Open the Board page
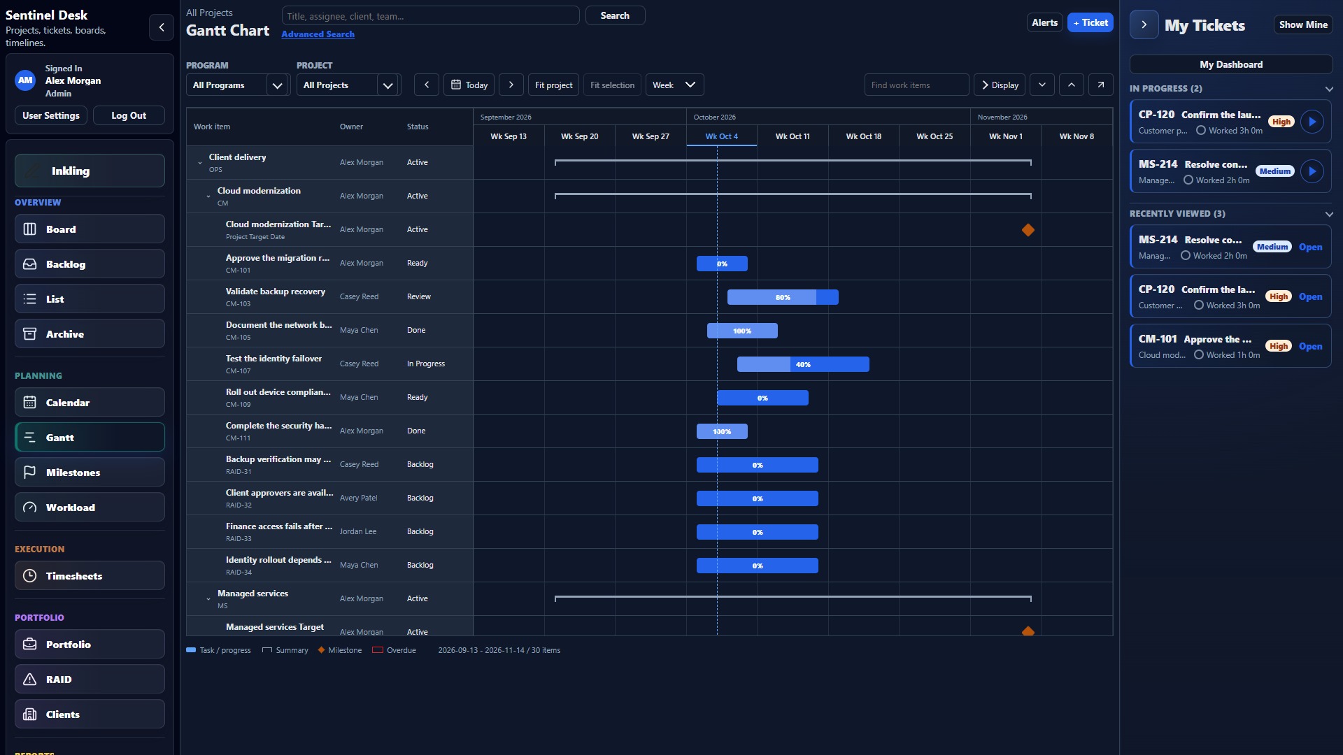 click(90, 229)
